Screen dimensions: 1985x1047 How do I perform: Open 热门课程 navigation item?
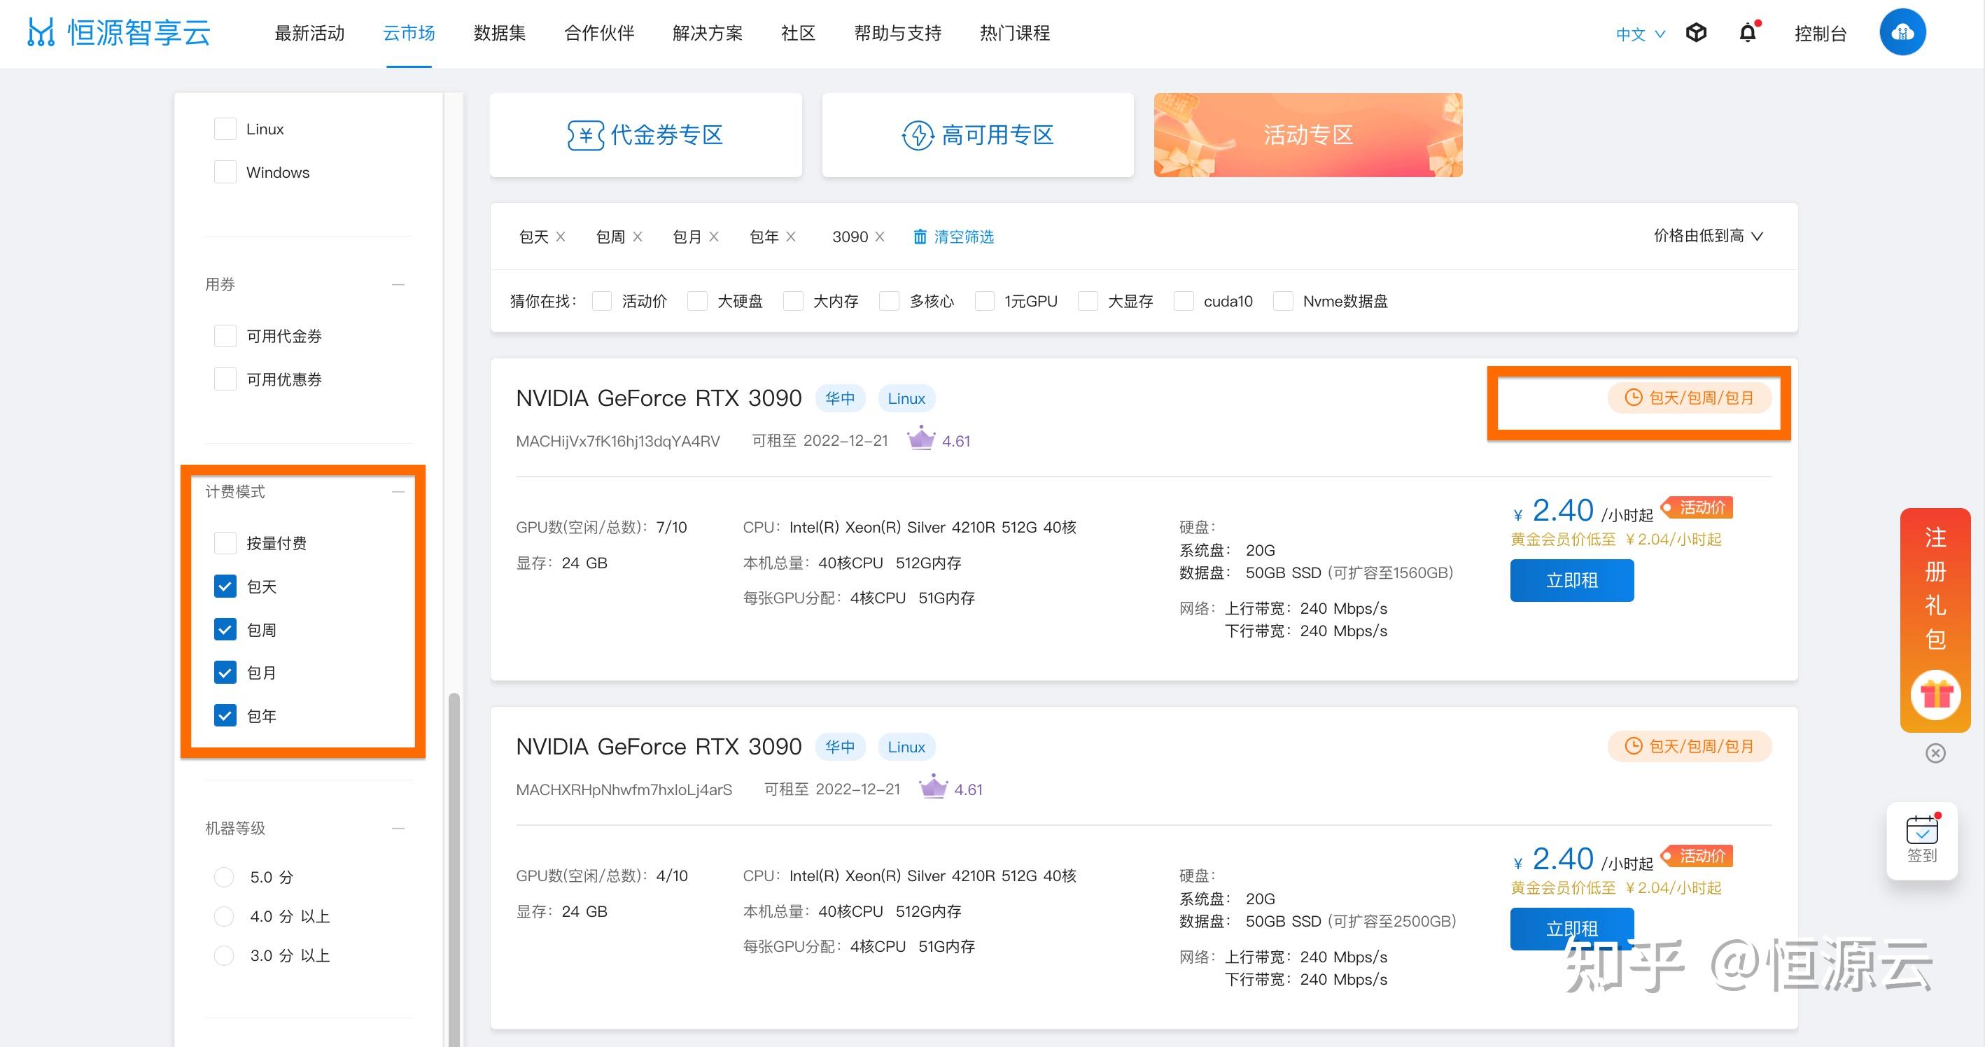point(1015,33)
